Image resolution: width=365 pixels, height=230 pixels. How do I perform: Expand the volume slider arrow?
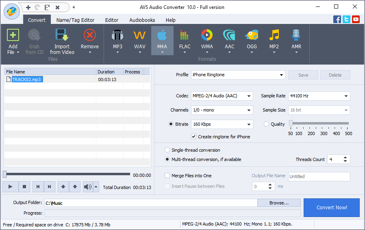pos(96,187)
